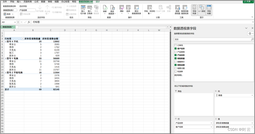
Task: Toggle the 字段列表 (Field List) button
Action: pyautogui.click(x=194, y=10)
